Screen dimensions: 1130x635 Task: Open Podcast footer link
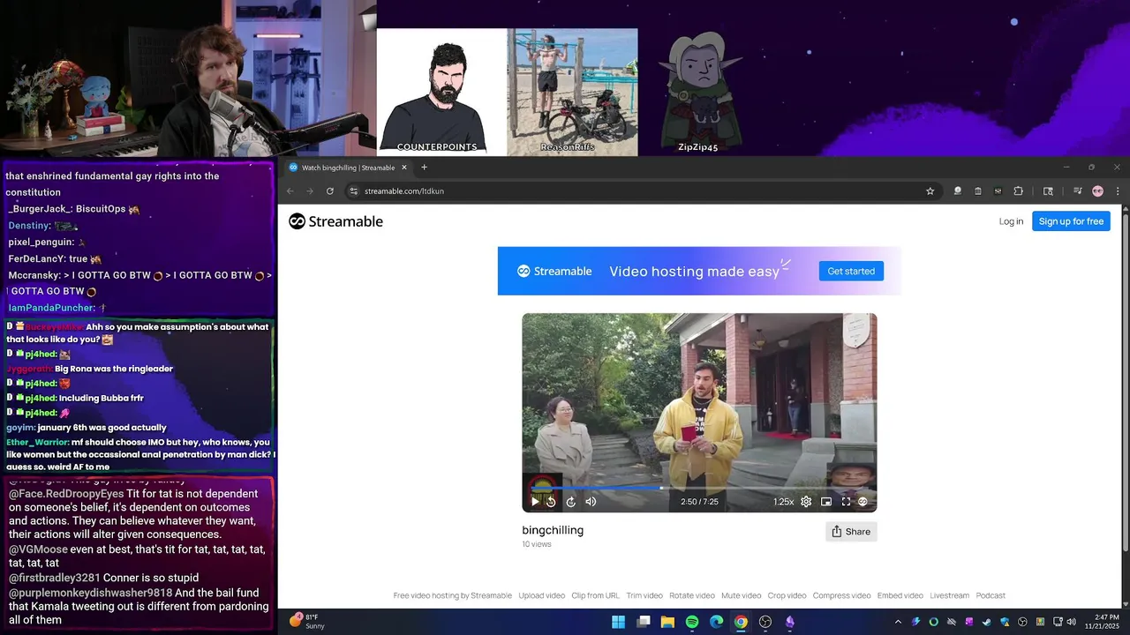click(991, 595)
